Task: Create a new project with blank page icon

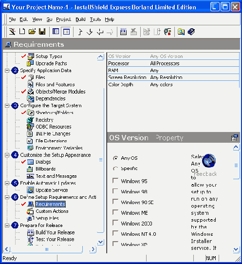Action: pyautogui.click(x=22, y=32)
